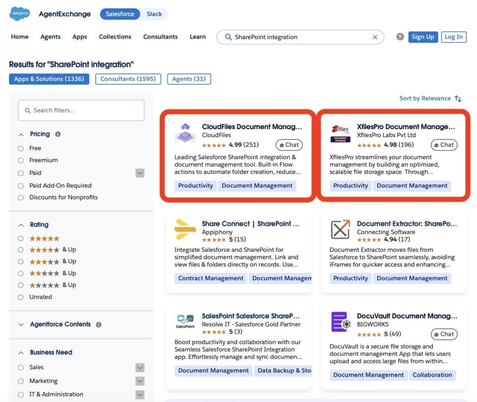Select the five-star rating radio button

20,238
